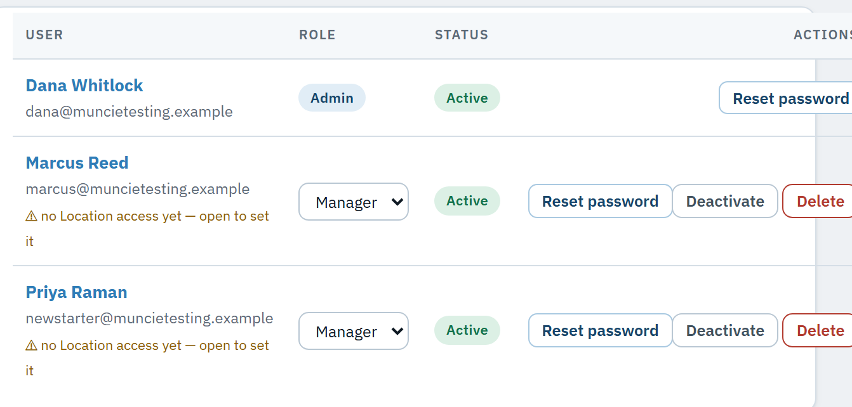This screenshot has width=852, height=407.
Task: Click Priya Raman's Active status badge
Action: pyautogui.click(x=467, y=330)
